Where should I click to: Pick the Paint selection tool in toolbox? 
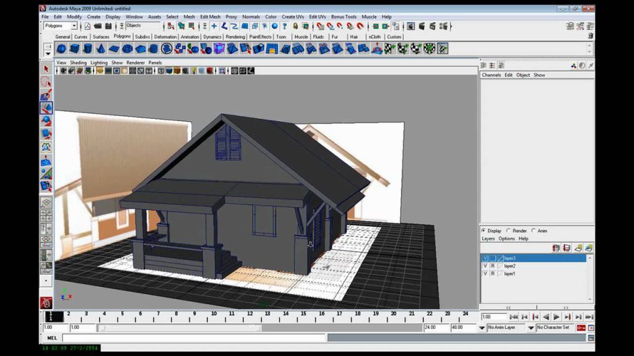46,95
